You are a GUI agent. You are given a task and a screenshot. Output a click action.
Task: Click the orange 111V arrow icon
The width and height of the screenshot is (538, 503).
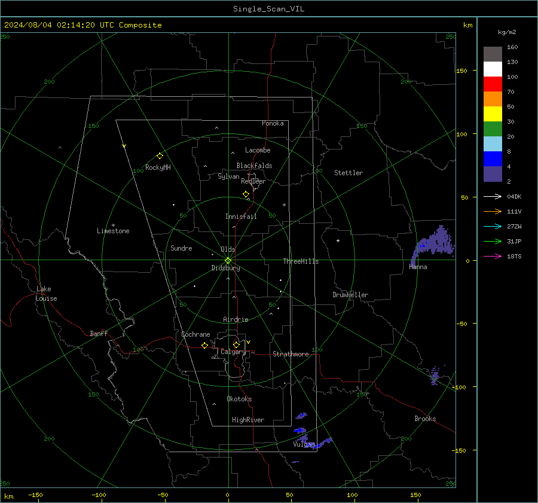(493, 212)
